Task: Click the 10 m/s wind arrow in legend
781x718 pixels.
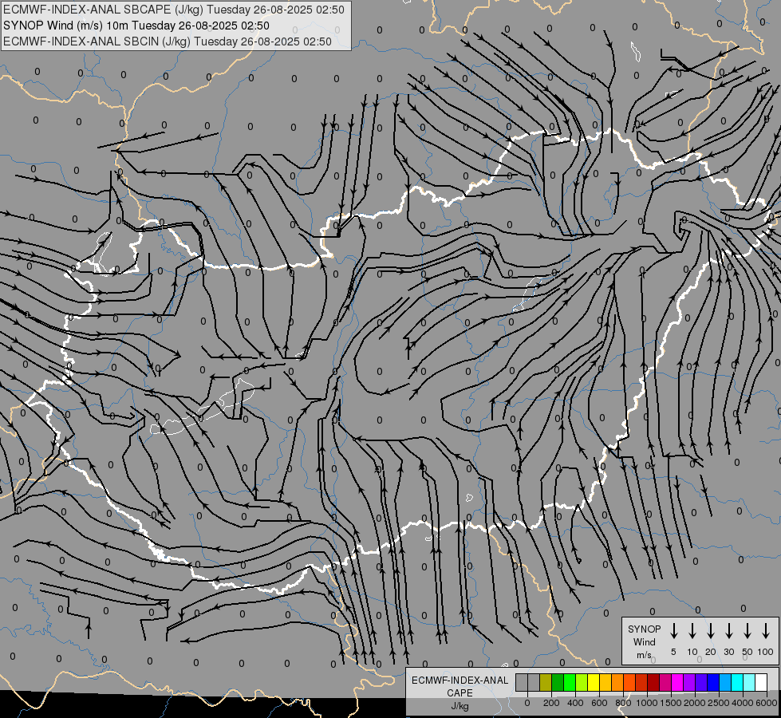Action: [692, 631]
